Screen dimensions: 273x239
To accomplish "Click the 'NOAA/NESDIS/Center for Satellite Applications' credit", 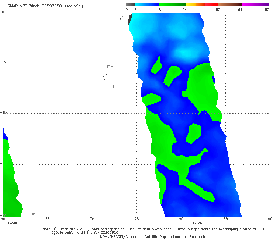I will tap(152, 236).
